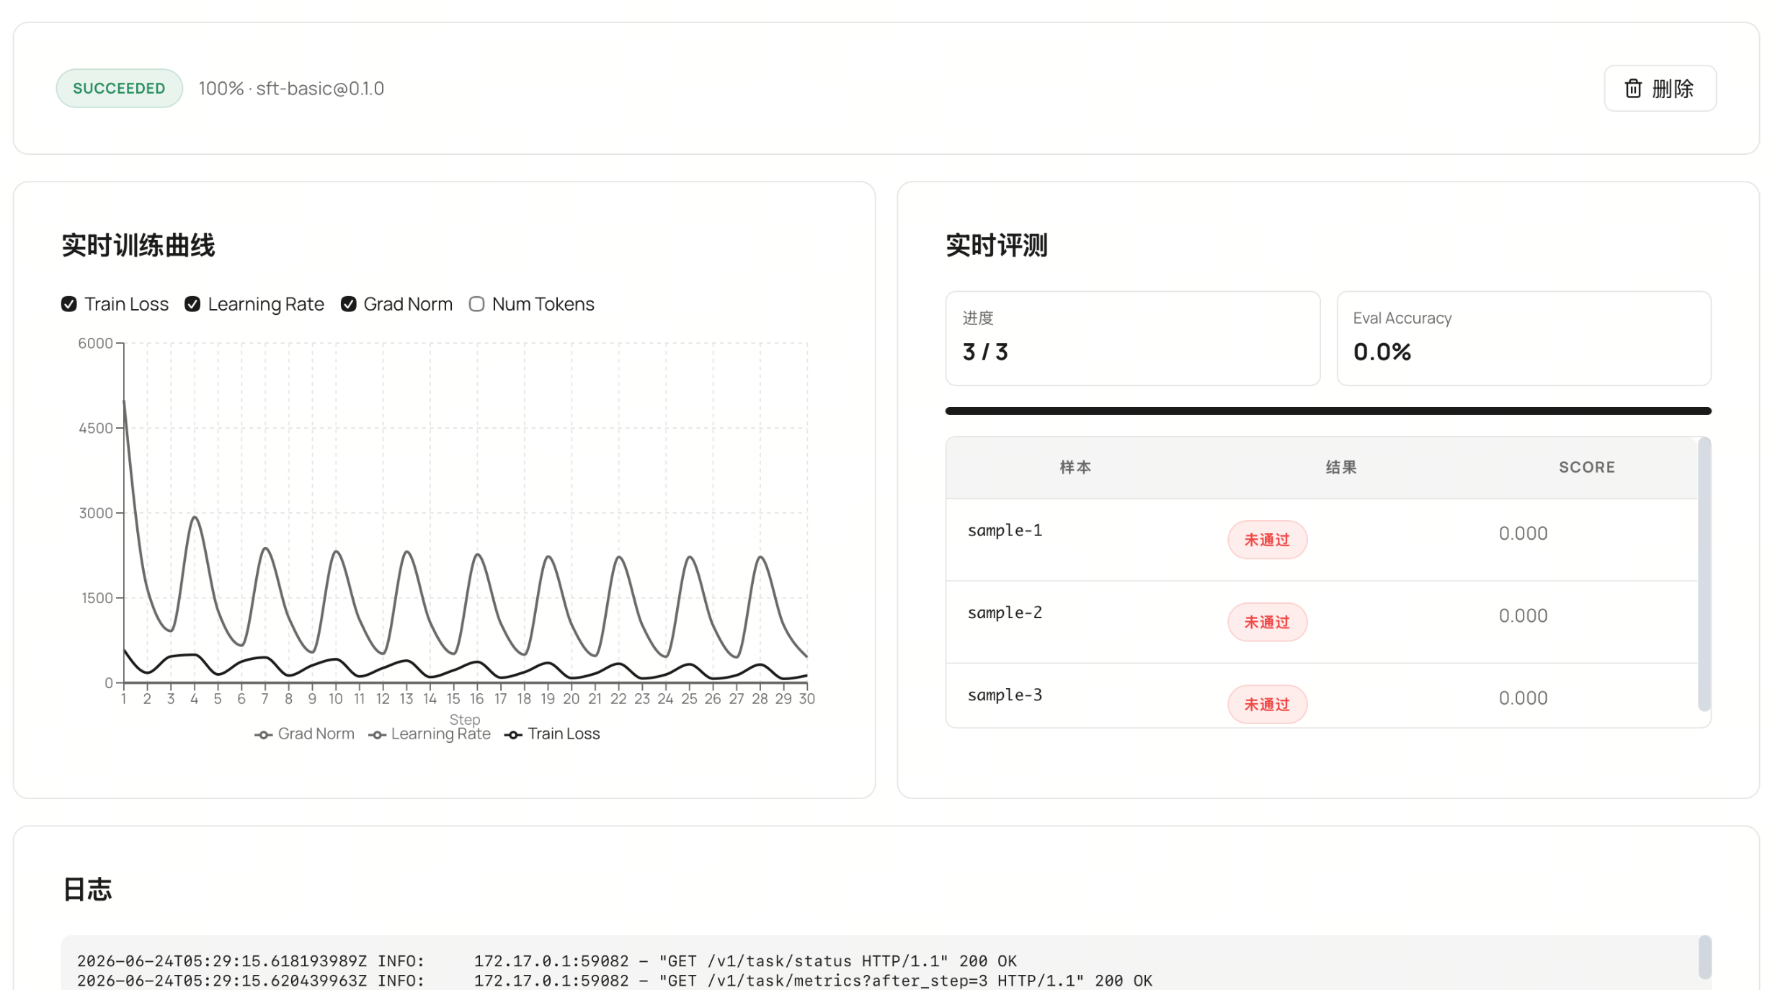Click step 30 on the chart x-axis

pos(806,698)
